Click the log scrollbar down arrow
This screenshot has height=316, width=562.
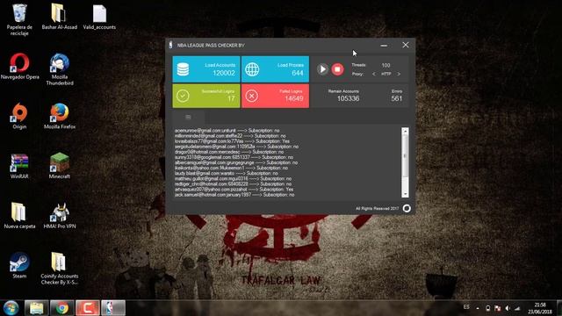(x=405, y=194)
